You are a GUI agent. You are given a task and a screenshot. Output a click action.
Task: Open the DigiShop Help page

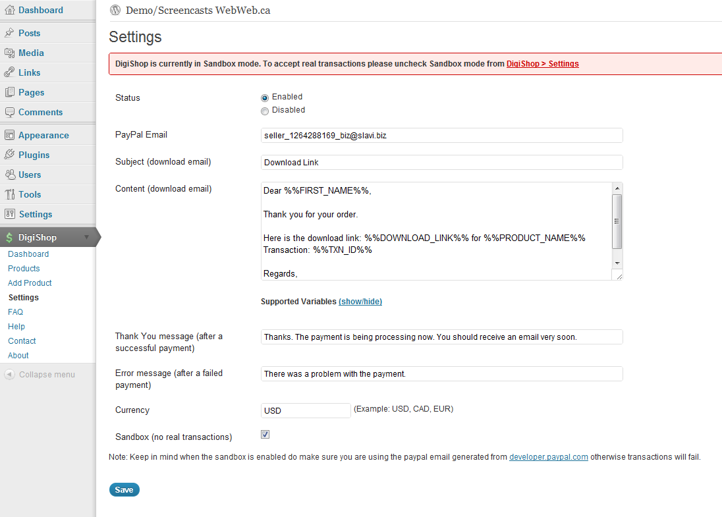tap(16, 327)
